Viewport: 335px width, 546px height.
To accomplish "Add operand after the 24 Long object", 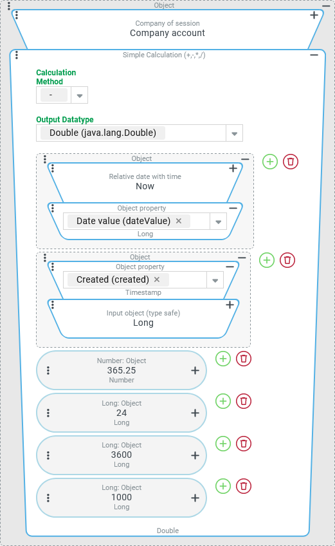I will (x=223, y=401).
